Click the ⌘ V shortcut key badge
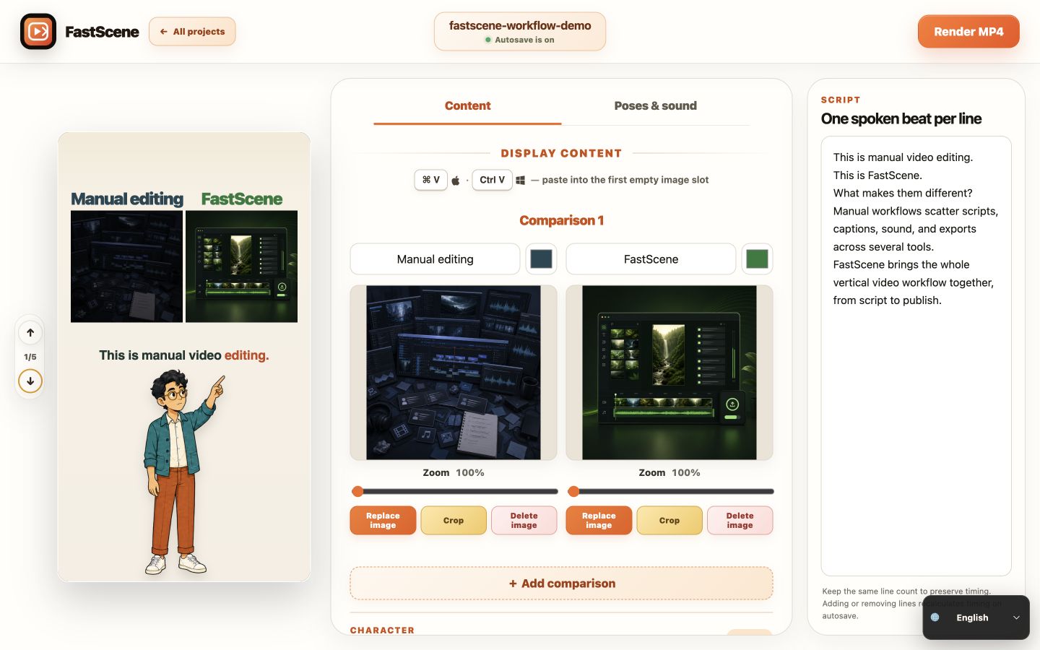 pos(431,180)
